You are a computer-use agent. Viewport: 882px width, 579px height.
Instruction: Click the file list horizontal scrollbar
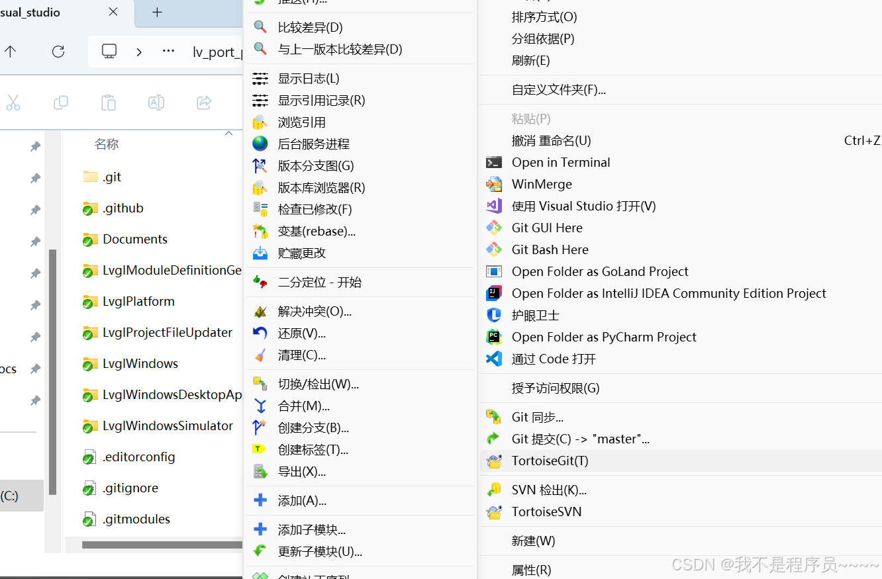tap(162, 545)
